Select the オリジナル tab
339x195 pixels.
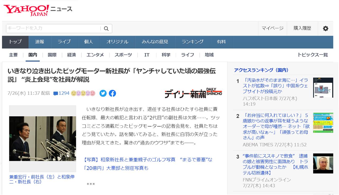pos(117,42)
